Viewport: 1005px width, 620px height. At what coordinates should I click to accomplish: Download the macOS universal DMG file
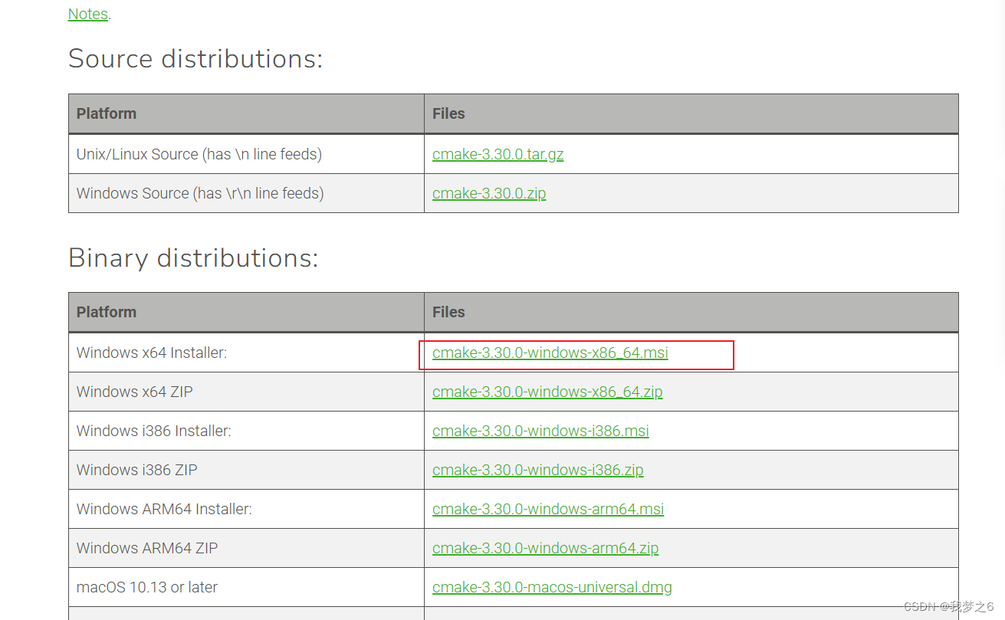point(552,587)
